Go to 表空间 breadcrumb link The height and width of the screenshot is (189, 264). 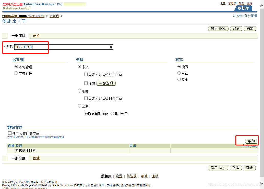54,16
